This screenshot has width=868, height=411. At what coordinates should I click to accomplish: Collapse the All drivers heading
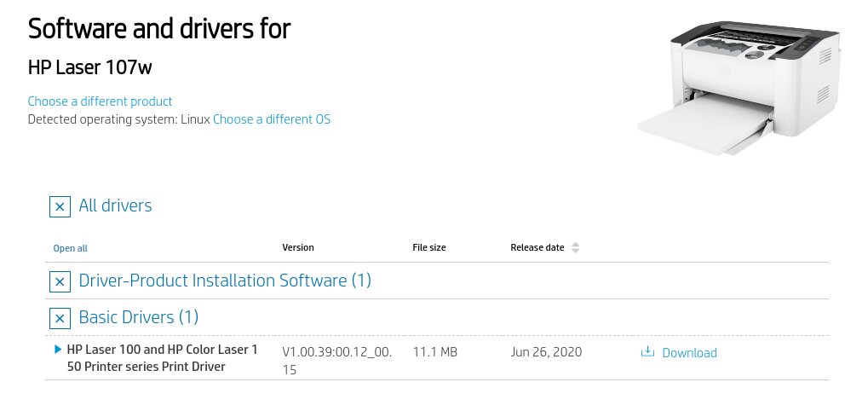point(115,205)
